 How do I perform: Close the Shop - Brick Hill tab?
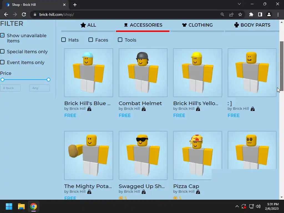click(64, 5)
